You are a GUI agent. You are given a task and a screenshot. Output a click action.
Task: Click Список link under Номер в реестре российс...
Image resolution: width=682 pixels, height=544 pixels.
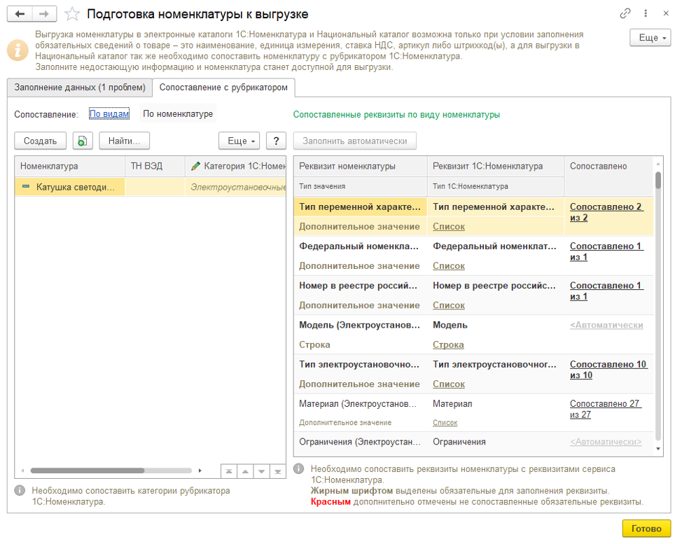coord(449,305)
